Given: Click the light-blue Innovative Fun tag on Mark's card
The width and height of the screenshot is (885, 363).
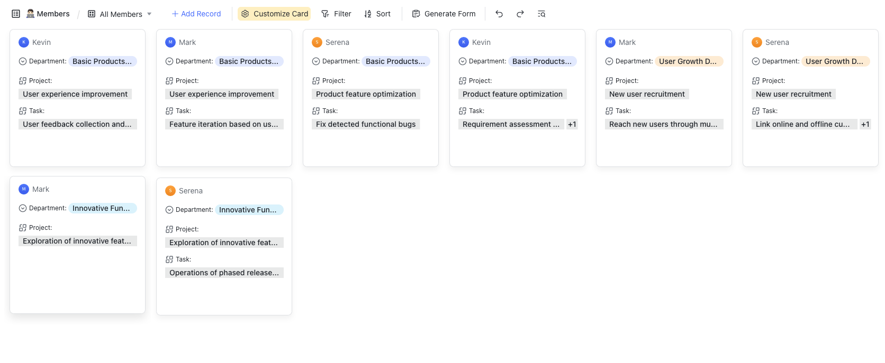Looking at the screenshot, I should point(102,208).
